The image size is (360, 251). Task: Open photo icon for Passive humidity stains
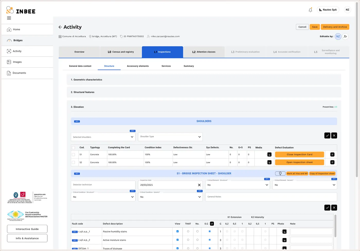click(284, 232)
